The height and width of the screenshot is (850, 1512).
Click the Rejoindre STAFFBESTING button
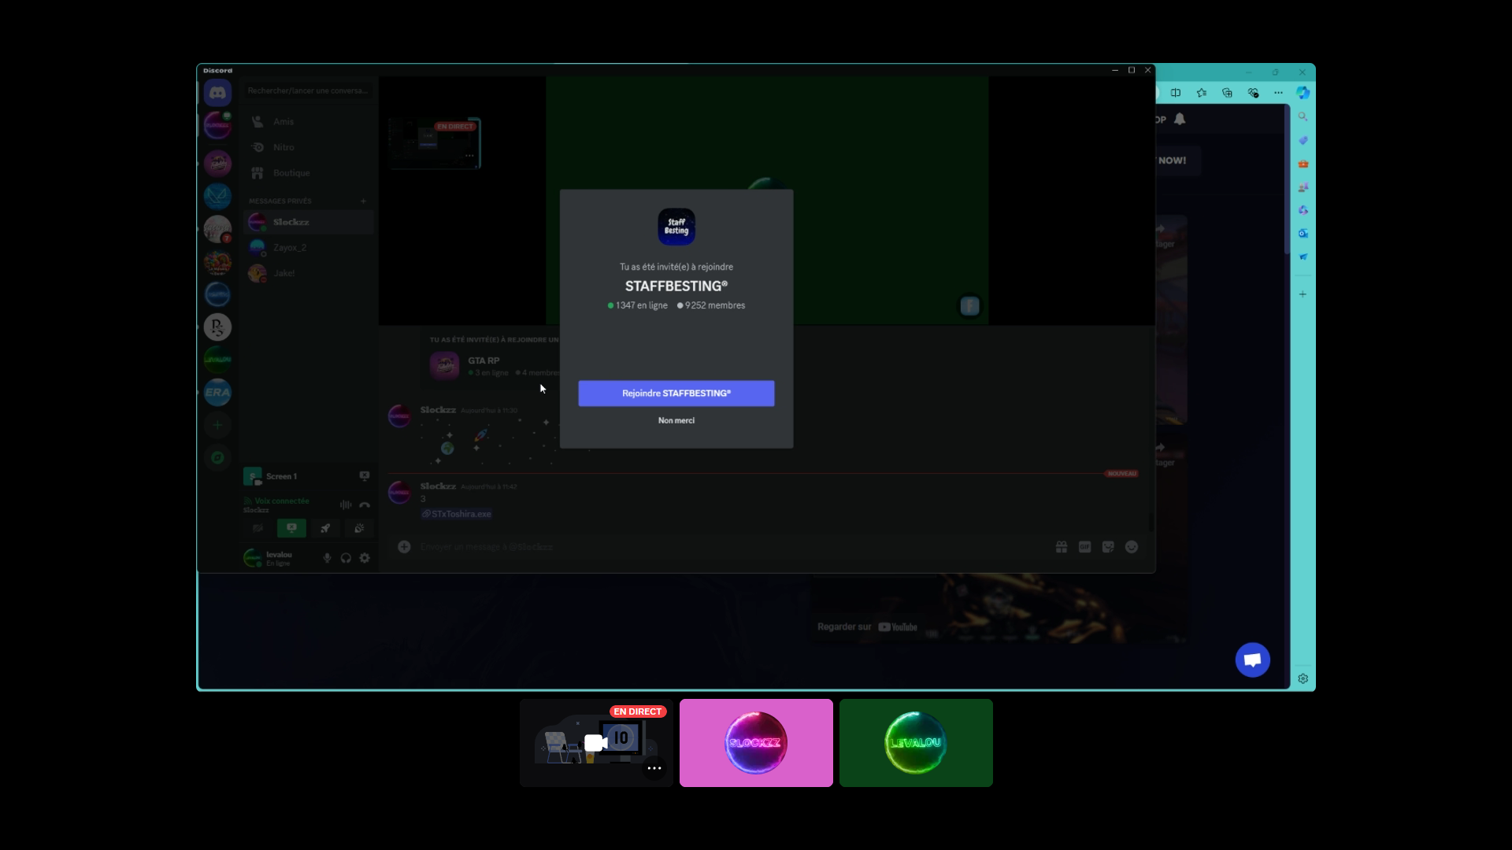tap(676, 394)
